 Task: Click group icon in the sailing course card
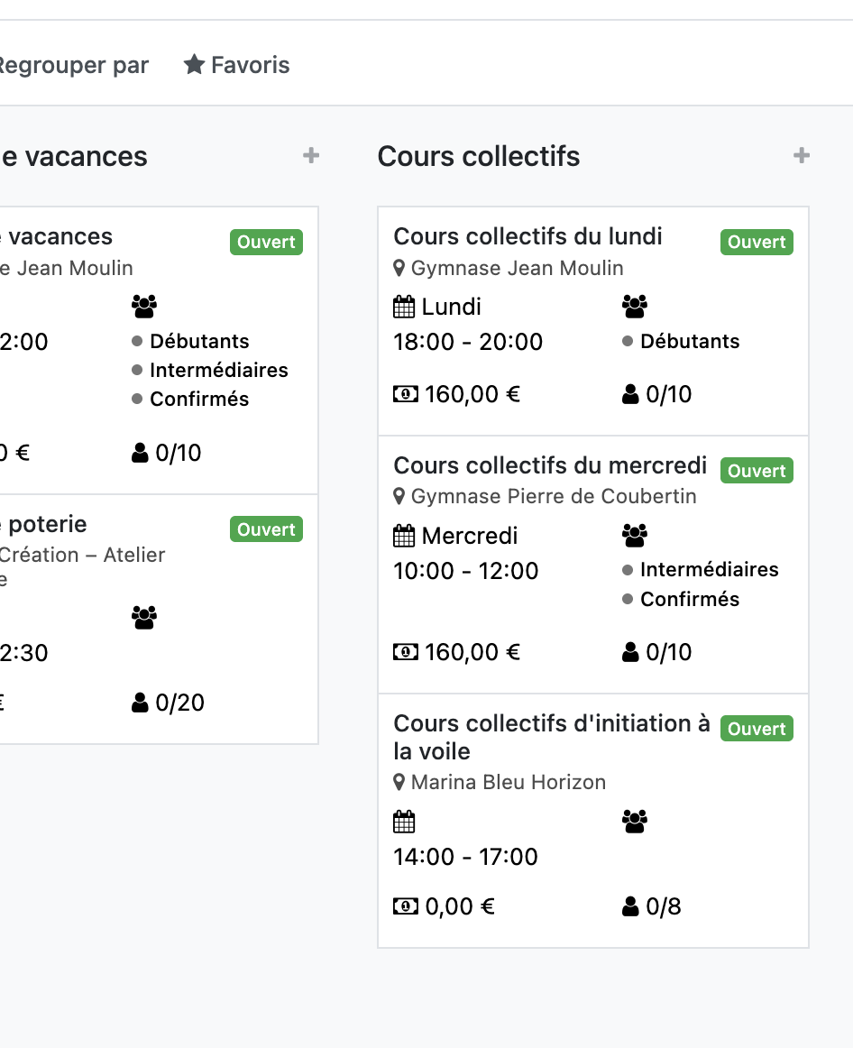point(635,822)
